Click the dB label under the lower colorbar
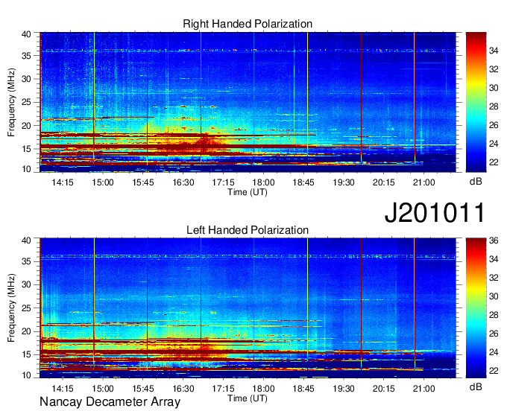Image resolution: width=507 pixels, height=411 pixels. 476,386
